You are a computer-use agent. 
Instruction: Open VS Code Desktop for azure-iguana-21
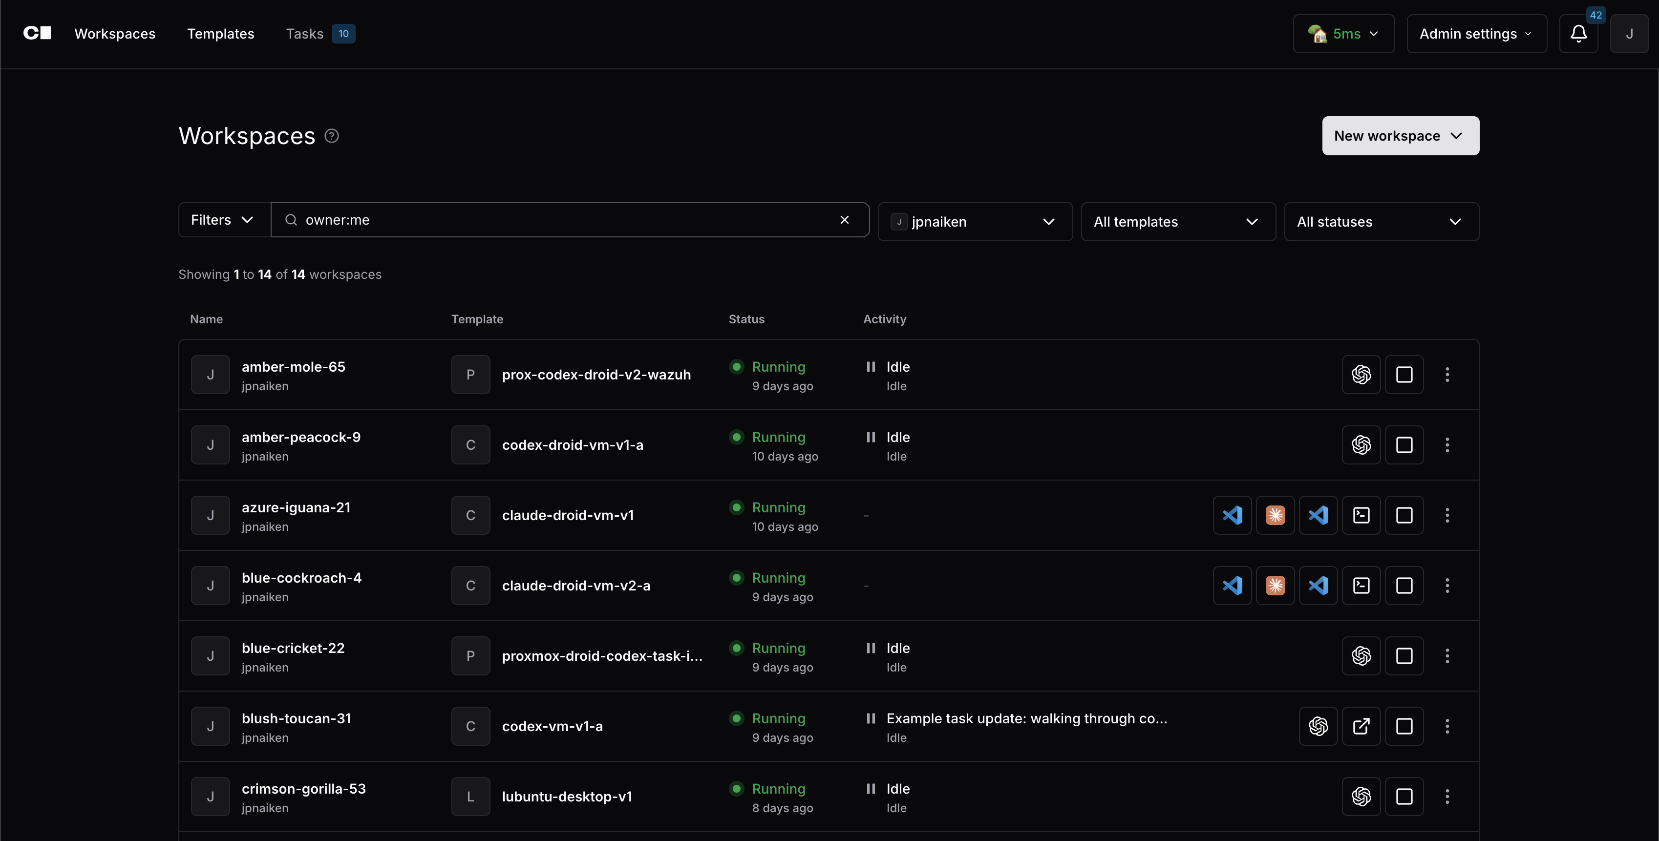[1232, 515]
